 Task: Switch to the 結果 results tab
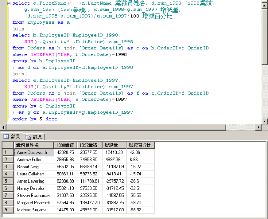pos(12,137)
